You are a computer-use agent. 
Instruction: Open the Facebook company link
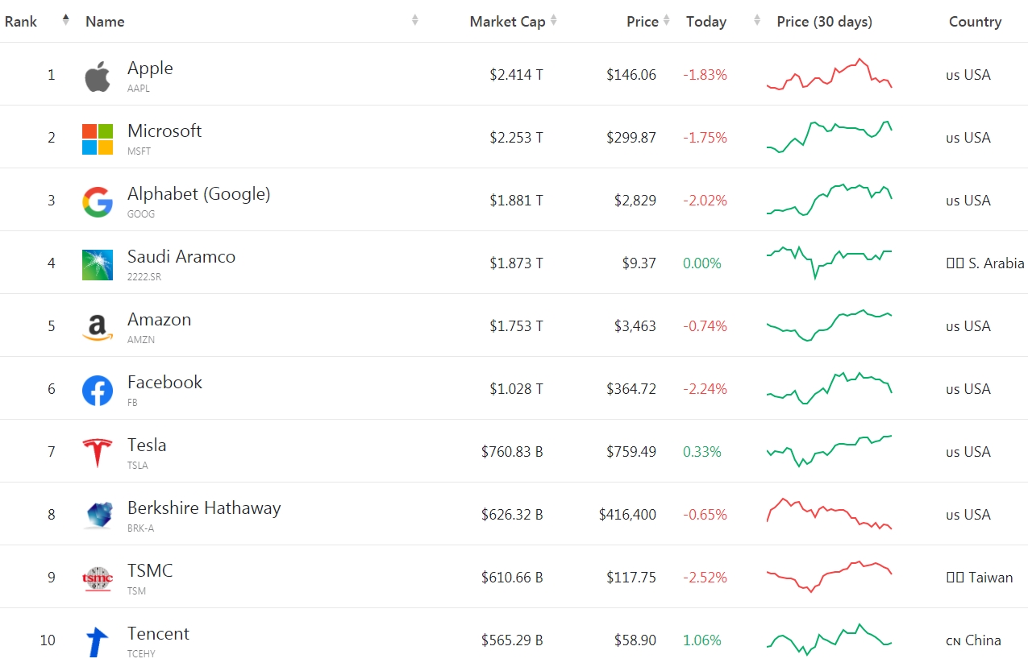point(164,383)
